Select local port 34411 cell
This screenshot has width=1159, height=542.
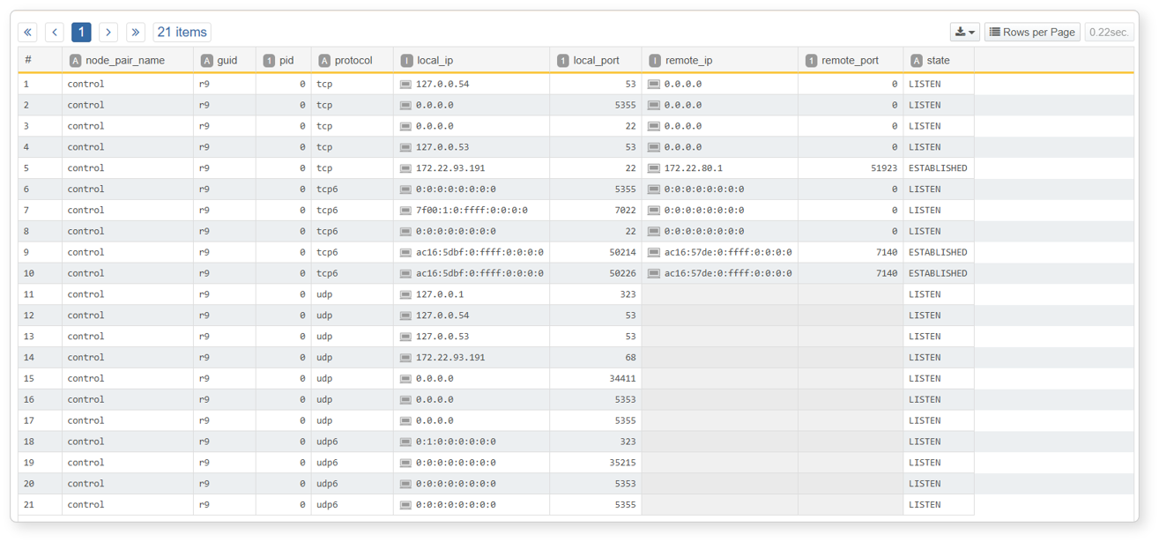coord(596,379)
